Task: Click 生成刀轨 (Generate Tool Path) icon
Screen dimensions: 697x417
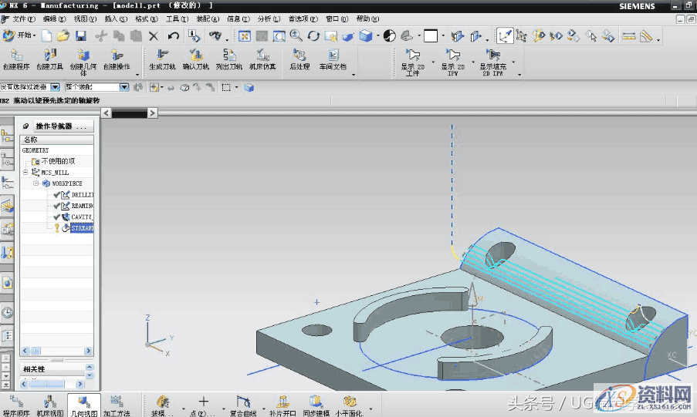Action: (163, 55)
